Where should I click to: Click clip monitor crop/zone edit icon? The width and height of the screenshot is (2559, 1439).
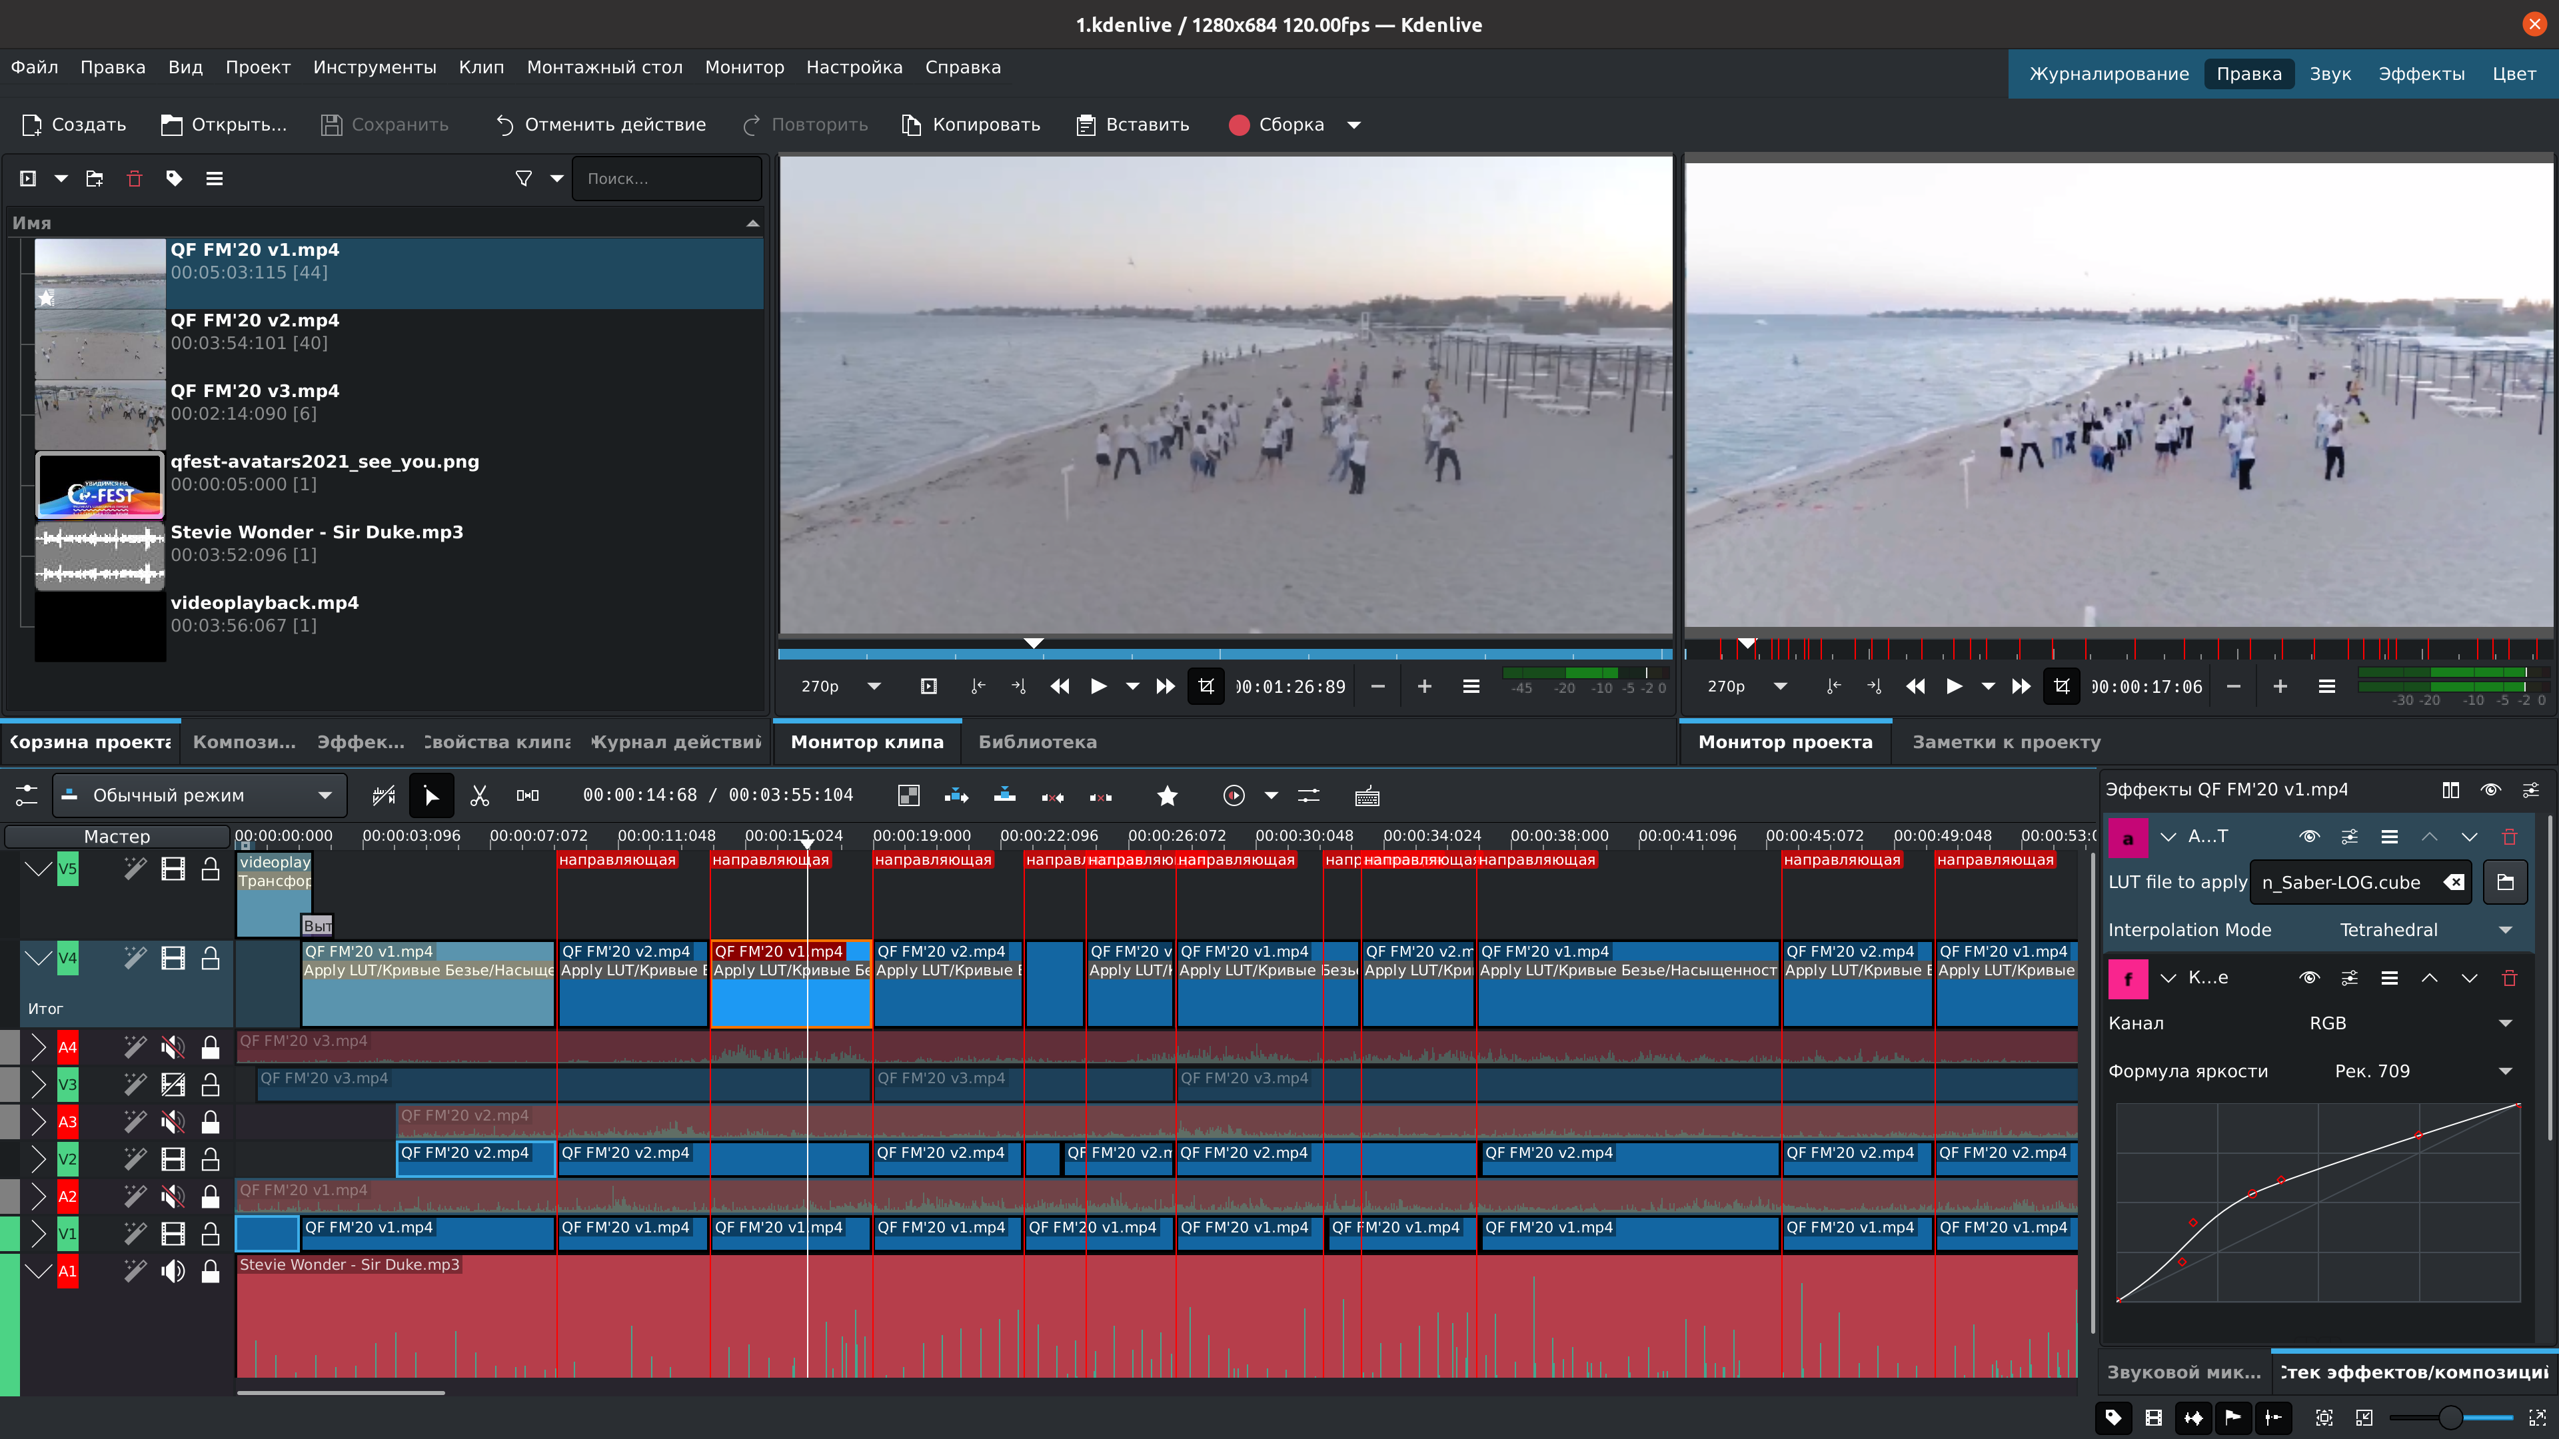[1206, 686]
